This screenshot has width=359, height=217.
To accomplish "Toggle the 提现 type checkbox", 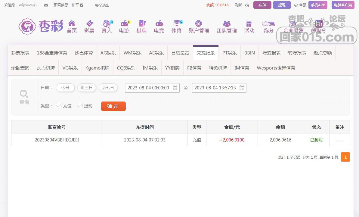I will tap(80, 106).
